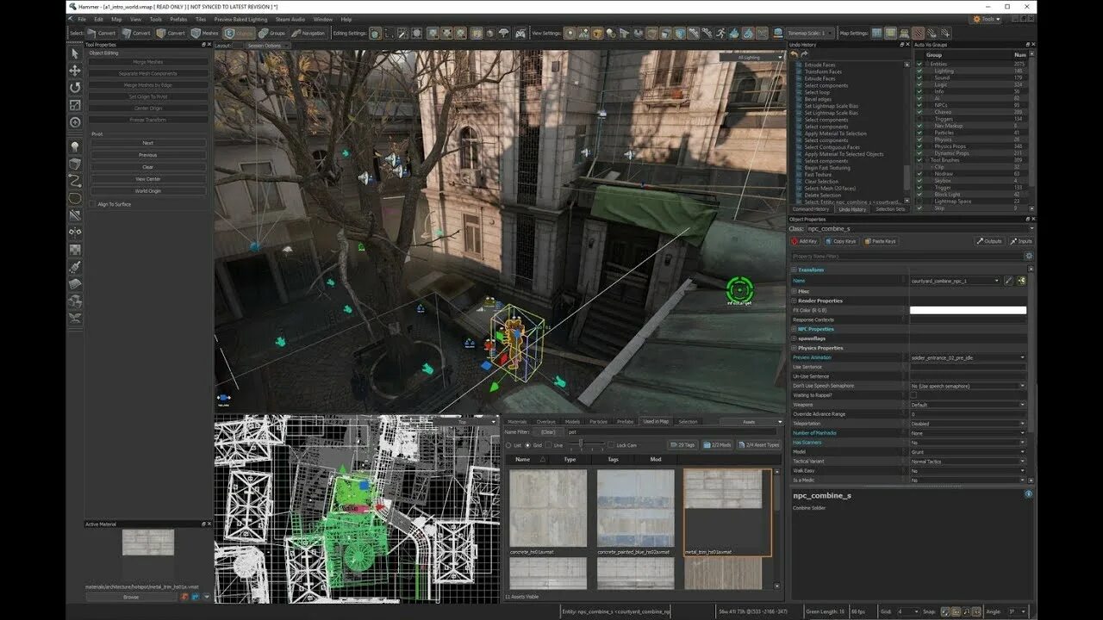The image size is (1103, 620).
Task: Select the entity lightbulb tool in left toolbar
Action: pos(75,146)
